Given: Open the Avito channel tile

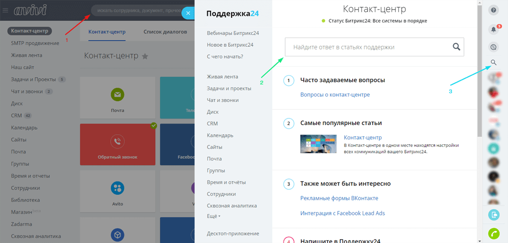Looking at the screenshot, I should pos(117,192).
